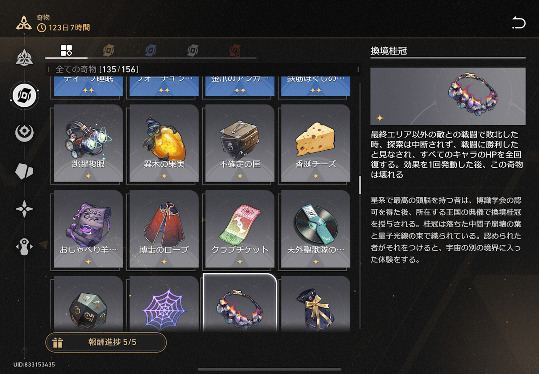Click the curio list scrollbar handle

[359, 184]
